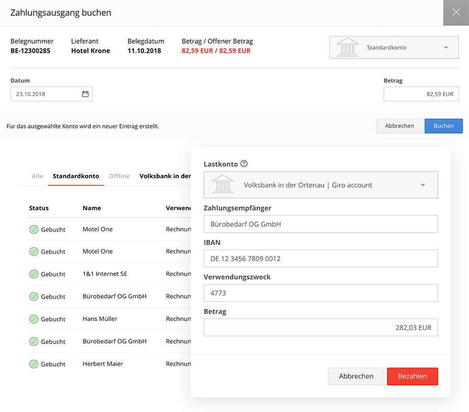The image size is (469, 412).
Task: Click Abbrechen next to Bezahlen
Action: click(x=356, y=376)
